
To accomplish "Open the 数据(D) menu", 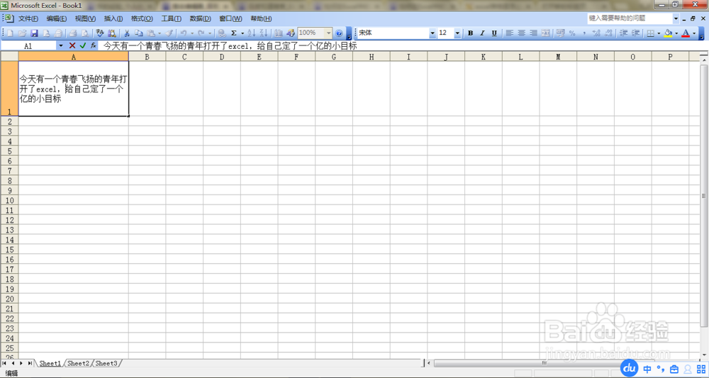I will coord(201,18).
